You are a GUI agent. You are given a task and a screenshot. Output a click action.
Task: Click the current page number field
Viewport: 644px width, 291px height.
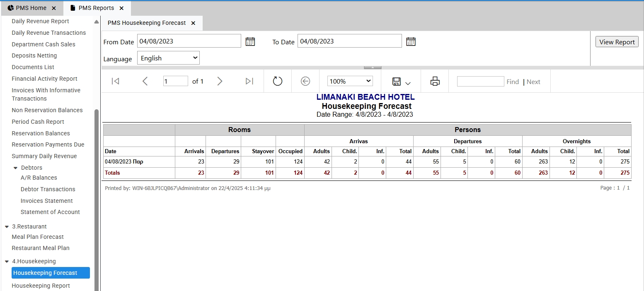click(176, 81)
